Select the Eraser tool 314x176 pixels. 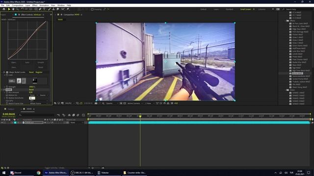58,9
